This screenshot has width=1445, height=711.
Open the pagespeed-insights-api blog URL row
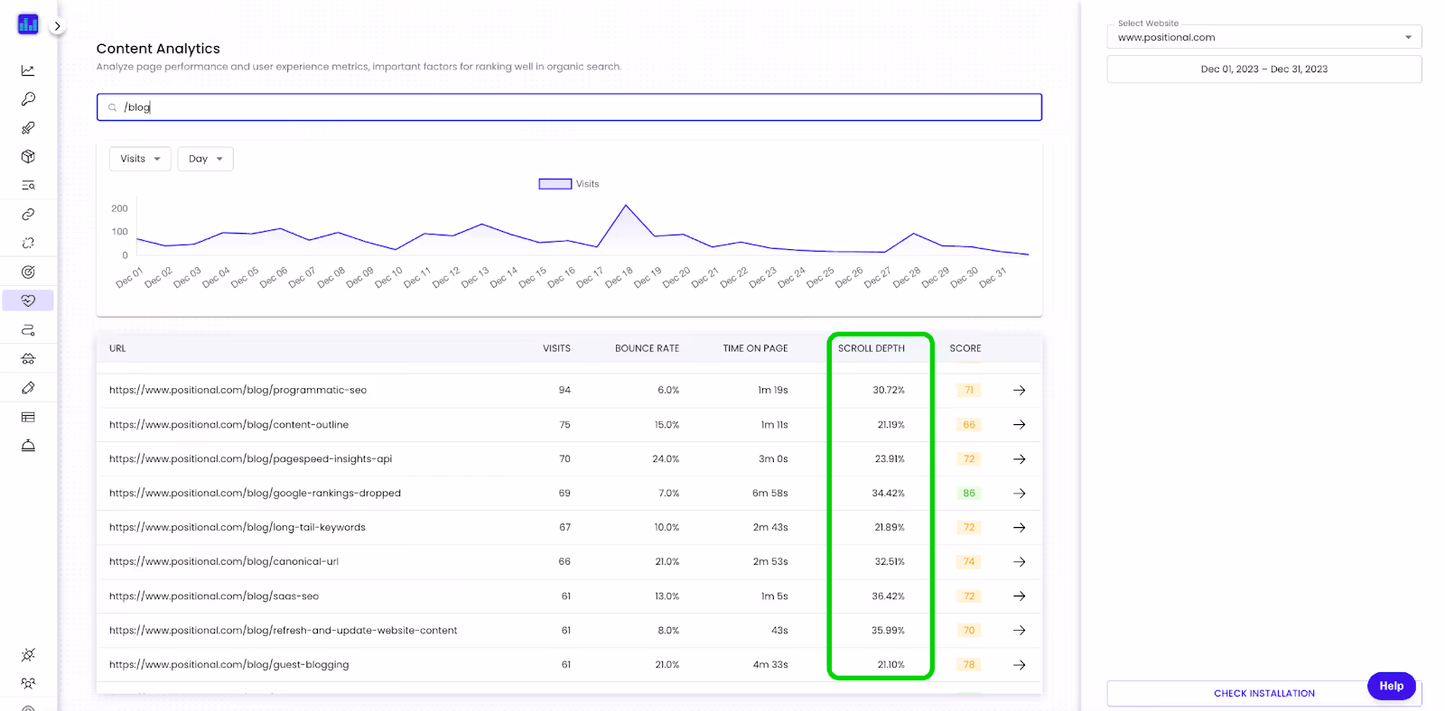pyautogui.click(x=250, y=459)
